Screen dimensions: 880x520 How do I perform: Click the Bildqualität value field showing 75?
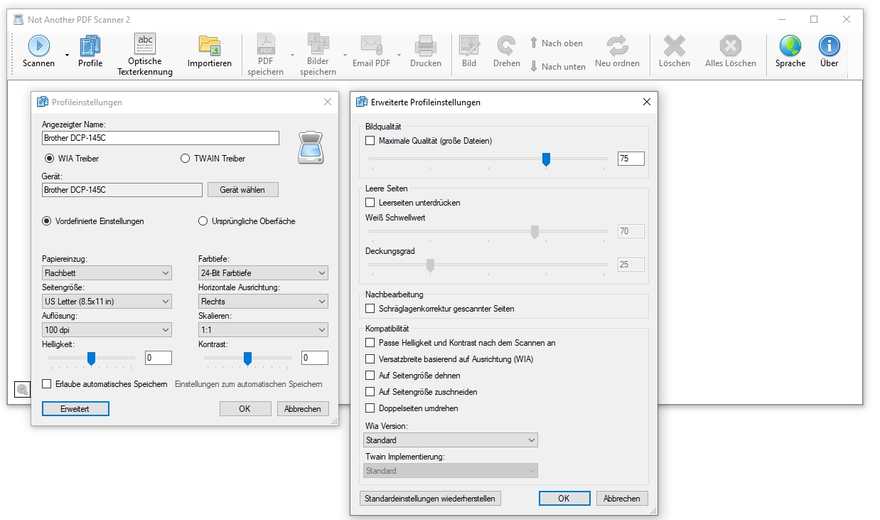tap(631, 159)
